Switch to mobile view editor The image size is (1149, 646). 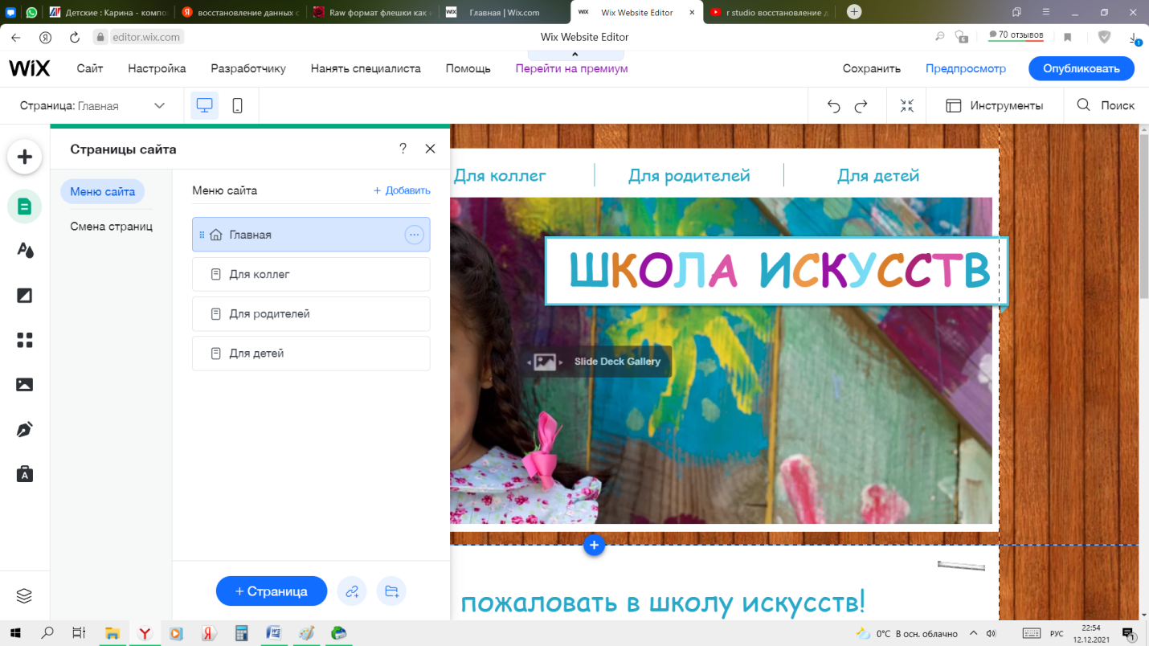(237, 105)
